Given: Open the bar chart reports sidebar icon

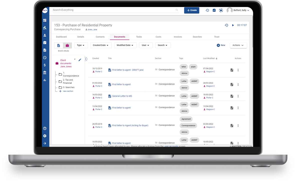Looking at the screenshot, I should coord(45,80).
